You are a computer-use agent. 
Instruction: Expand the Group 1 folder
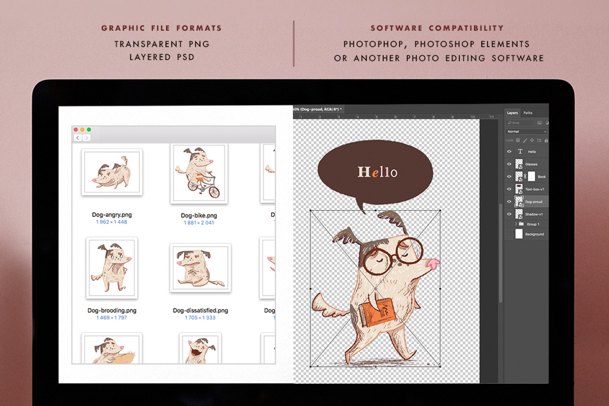(516, 224)
